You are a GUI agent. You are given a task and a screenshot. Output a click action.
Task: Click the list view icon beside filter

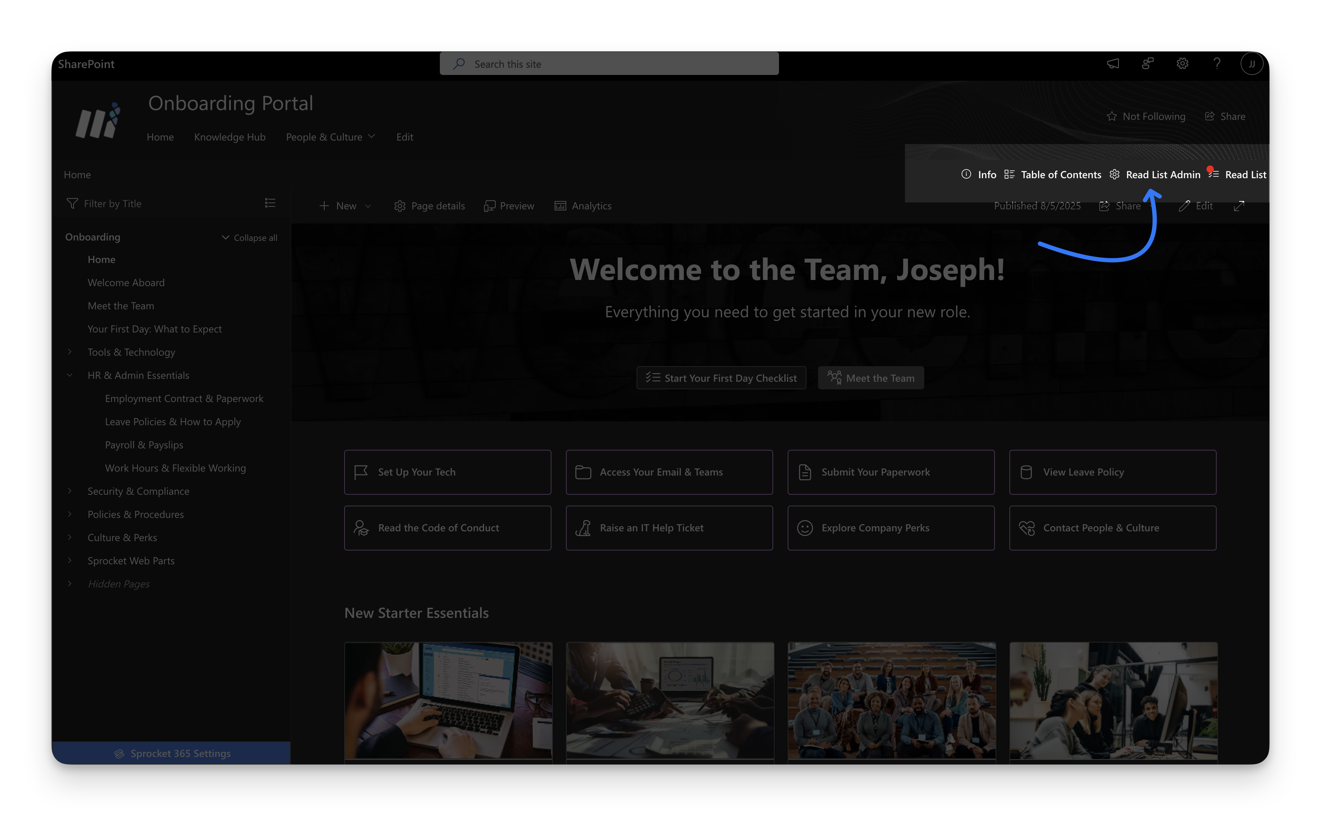(x=270, y=203)
